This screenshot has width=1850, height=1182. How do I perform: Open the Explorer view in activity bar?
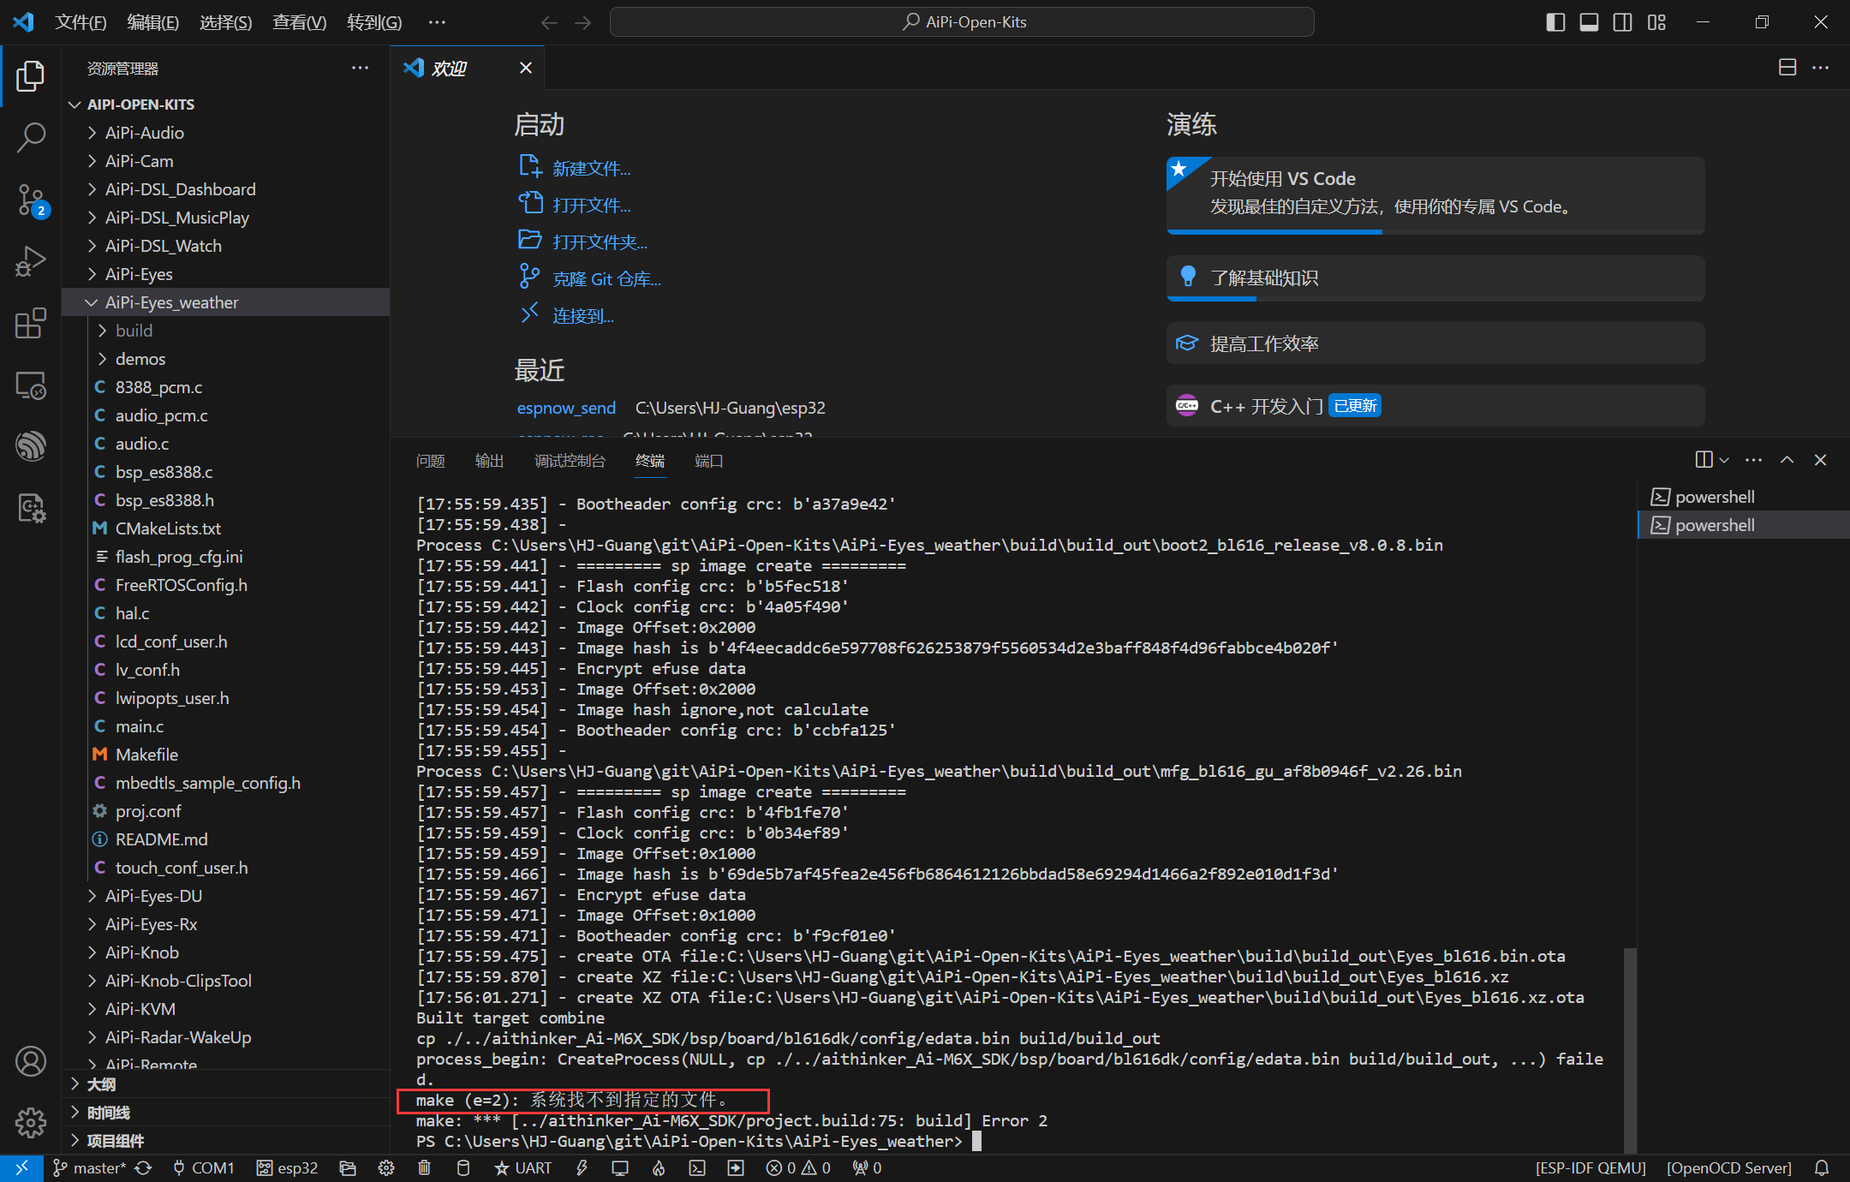click(31, 76)
